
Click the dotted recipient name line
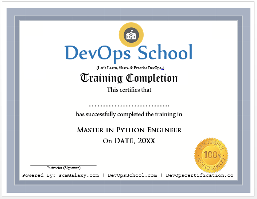[129, 105]
